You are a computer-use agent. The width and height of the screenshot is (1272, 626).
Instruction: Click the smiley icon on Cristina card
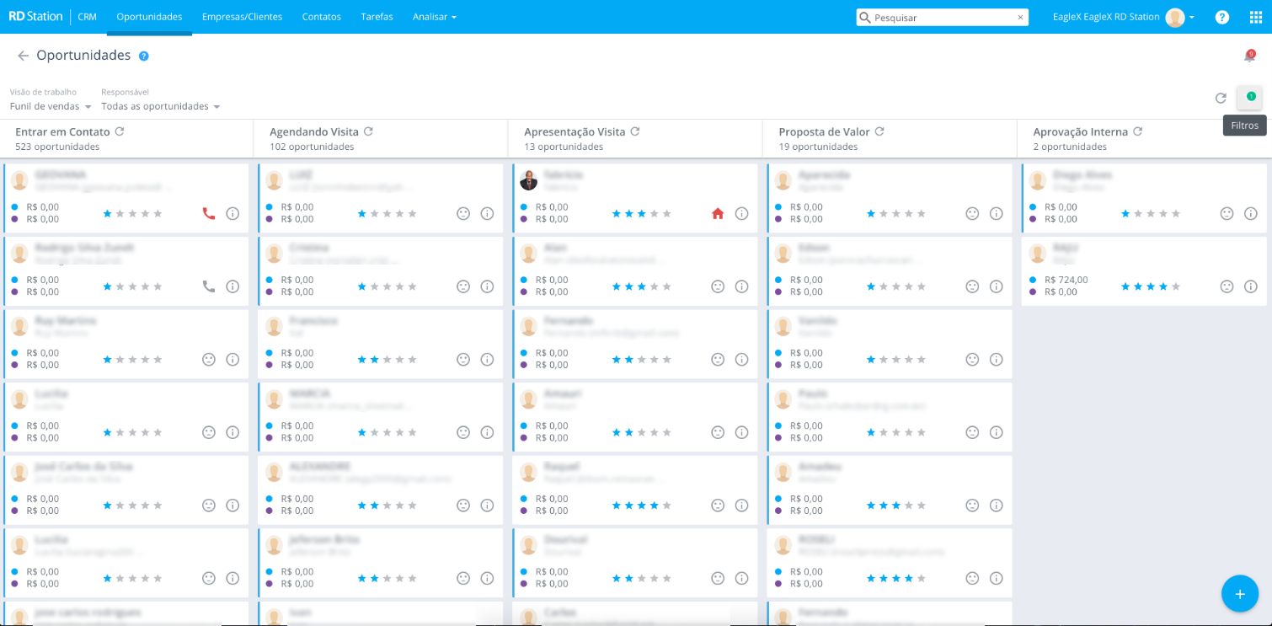pyautogui.click(x=463, y=286)
